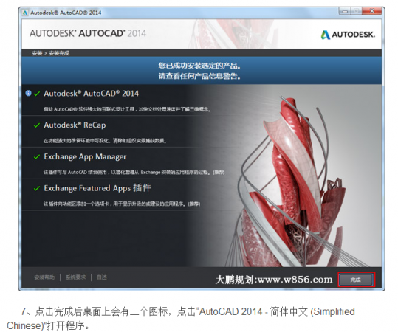398x332 pixels.
Task: Open the 安装帮助 link
Action: pos(44,277)
